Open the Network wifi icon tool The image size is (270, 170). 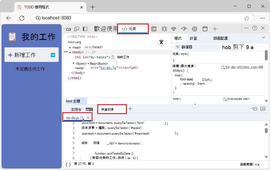(174, 29)
